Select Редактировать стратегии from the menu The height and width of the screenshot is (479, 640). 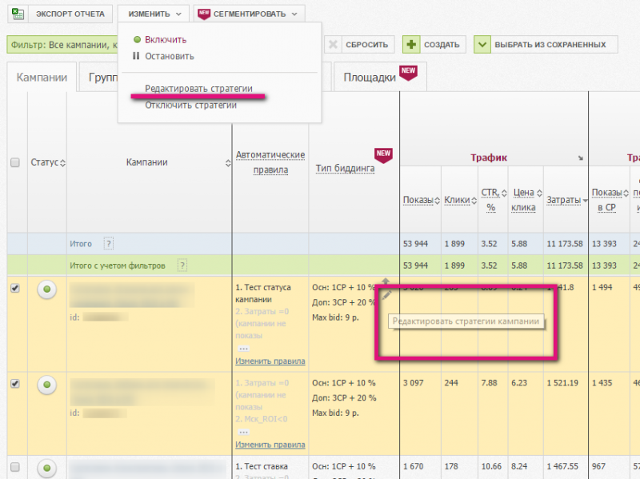tap(198, 89)
